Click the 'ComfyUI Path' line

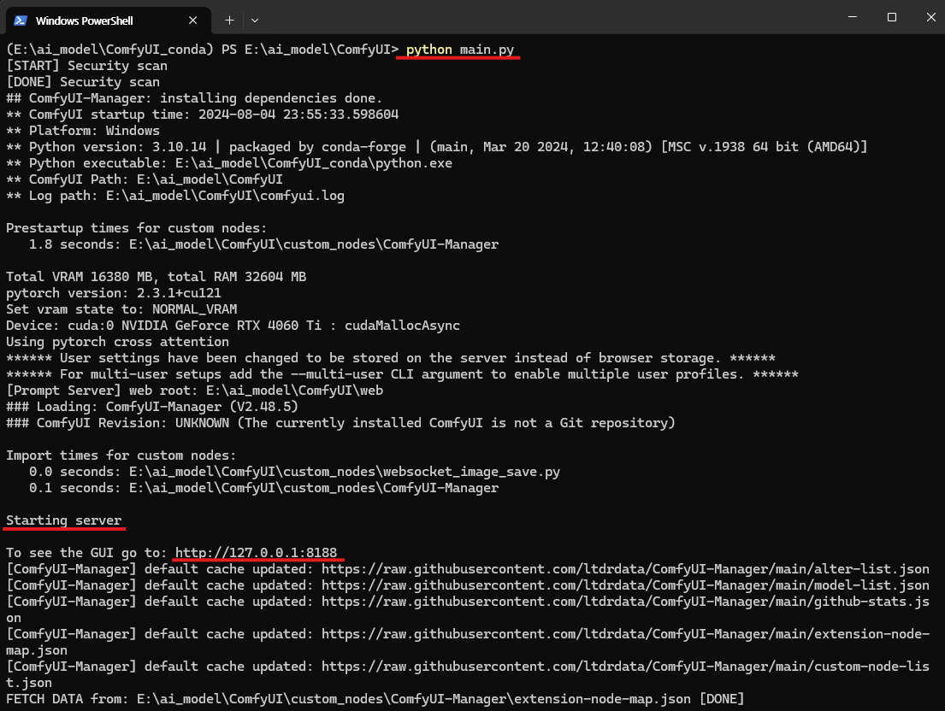[x=145, y=179]
